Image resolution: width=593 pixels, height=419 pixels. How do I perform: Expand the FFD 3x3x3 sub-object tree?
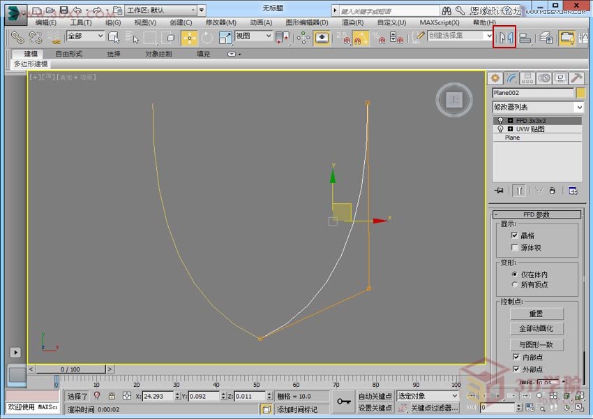coord(510,120)
